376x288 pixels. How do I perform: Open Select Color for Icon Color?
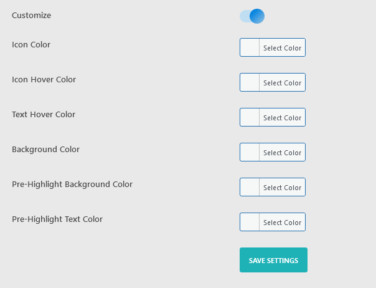pos(282,48)
